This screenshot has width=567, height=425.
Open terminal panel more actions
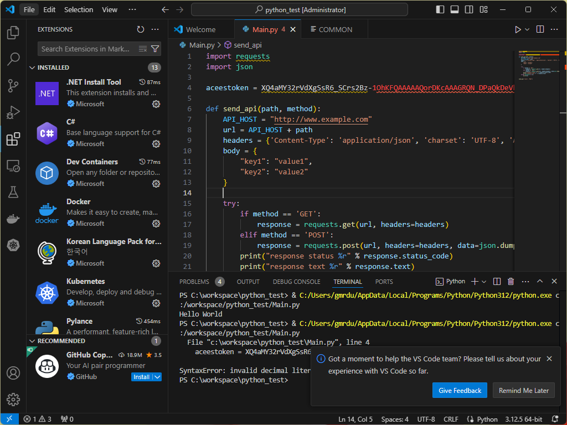(525, 282)
